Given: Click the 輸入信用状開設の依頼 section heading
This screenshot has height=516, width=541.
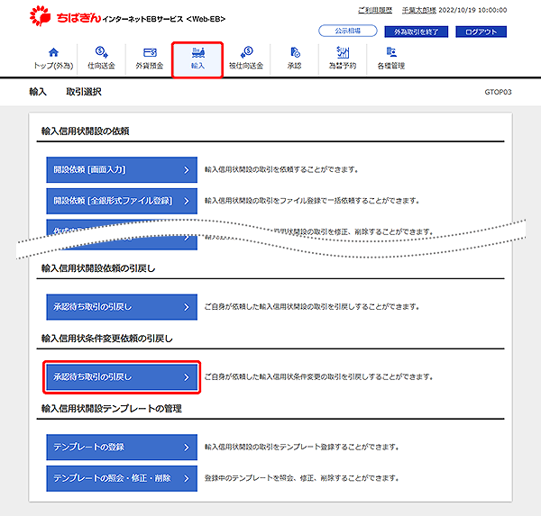Looking at the screenshot, I should coord(86,131).
